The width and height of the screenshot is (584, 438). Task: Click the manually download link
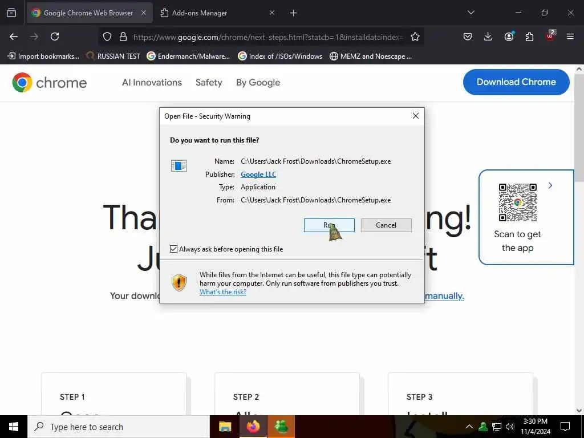coord(444,296)
